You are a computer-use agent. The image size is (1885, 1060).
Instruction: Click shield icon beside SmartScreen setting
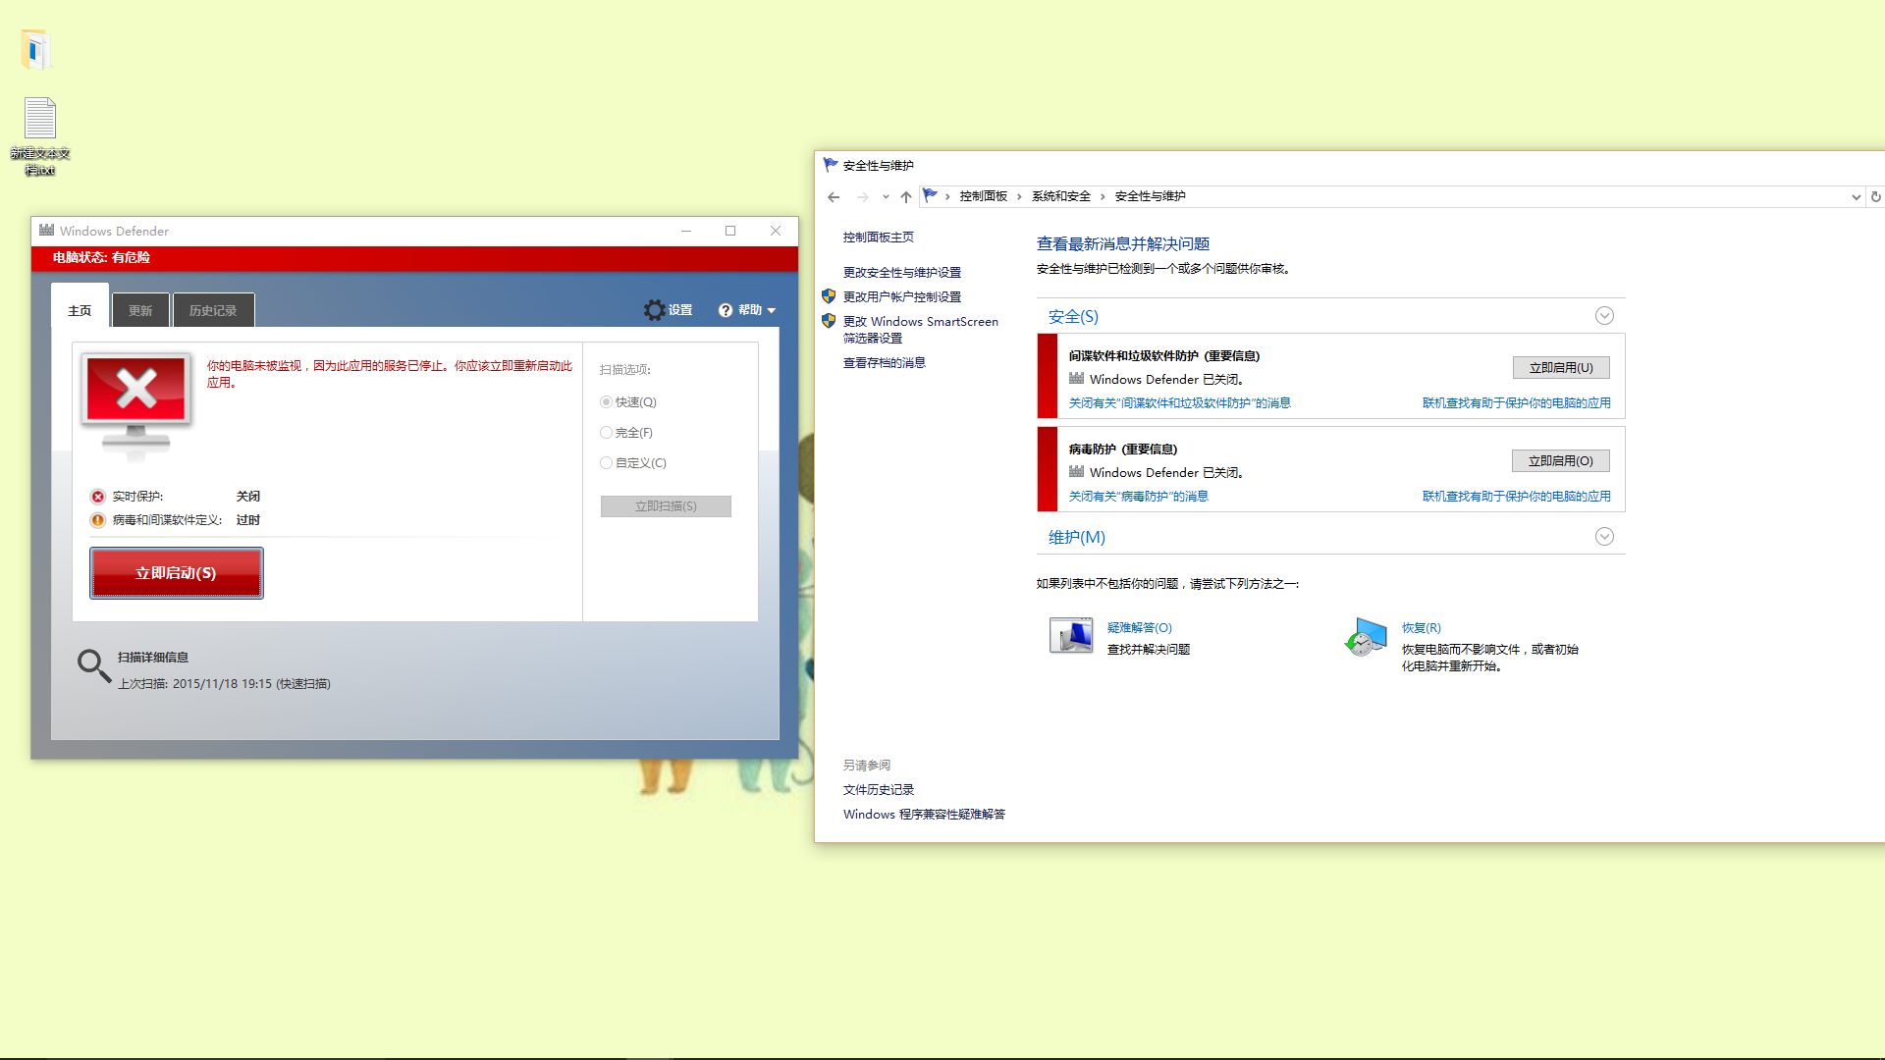[x=829, y=321]
